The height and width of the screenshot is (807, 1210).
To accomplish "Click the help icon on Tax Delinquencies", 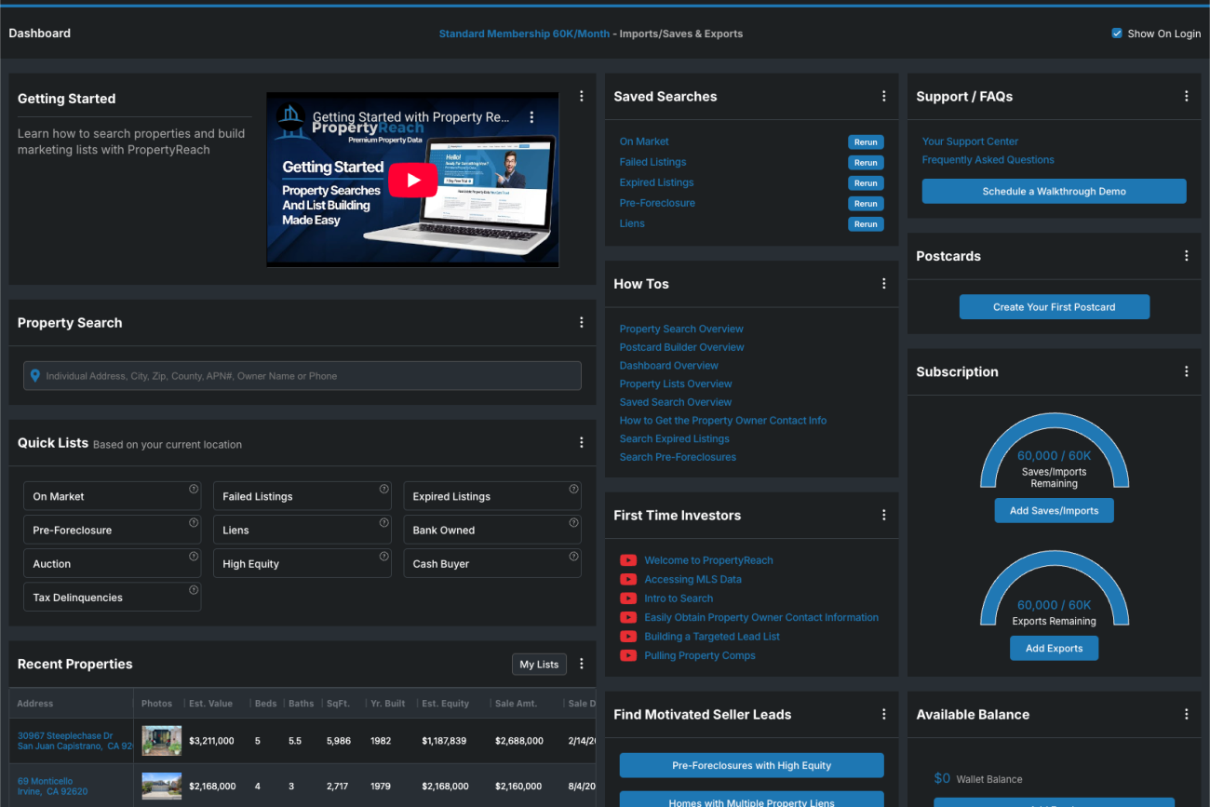I will [x=194, y=590].
